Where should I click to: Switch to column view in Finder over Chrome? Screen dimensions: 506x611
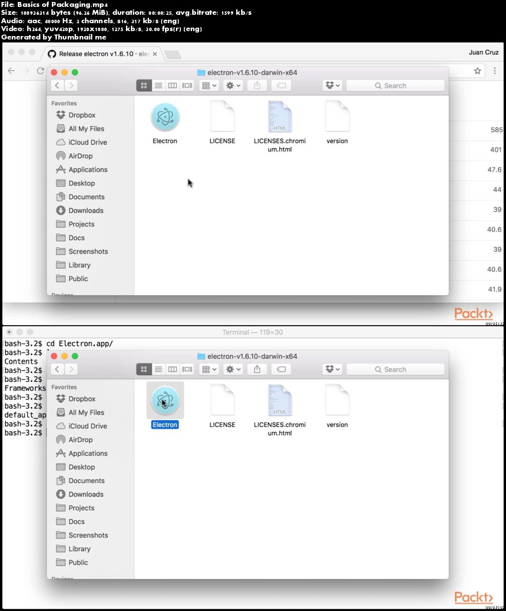[172, 85]
